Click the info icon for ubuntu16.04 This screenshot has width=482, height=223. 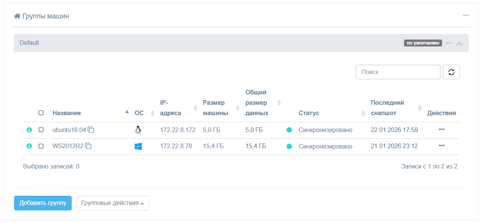(29, 130)
